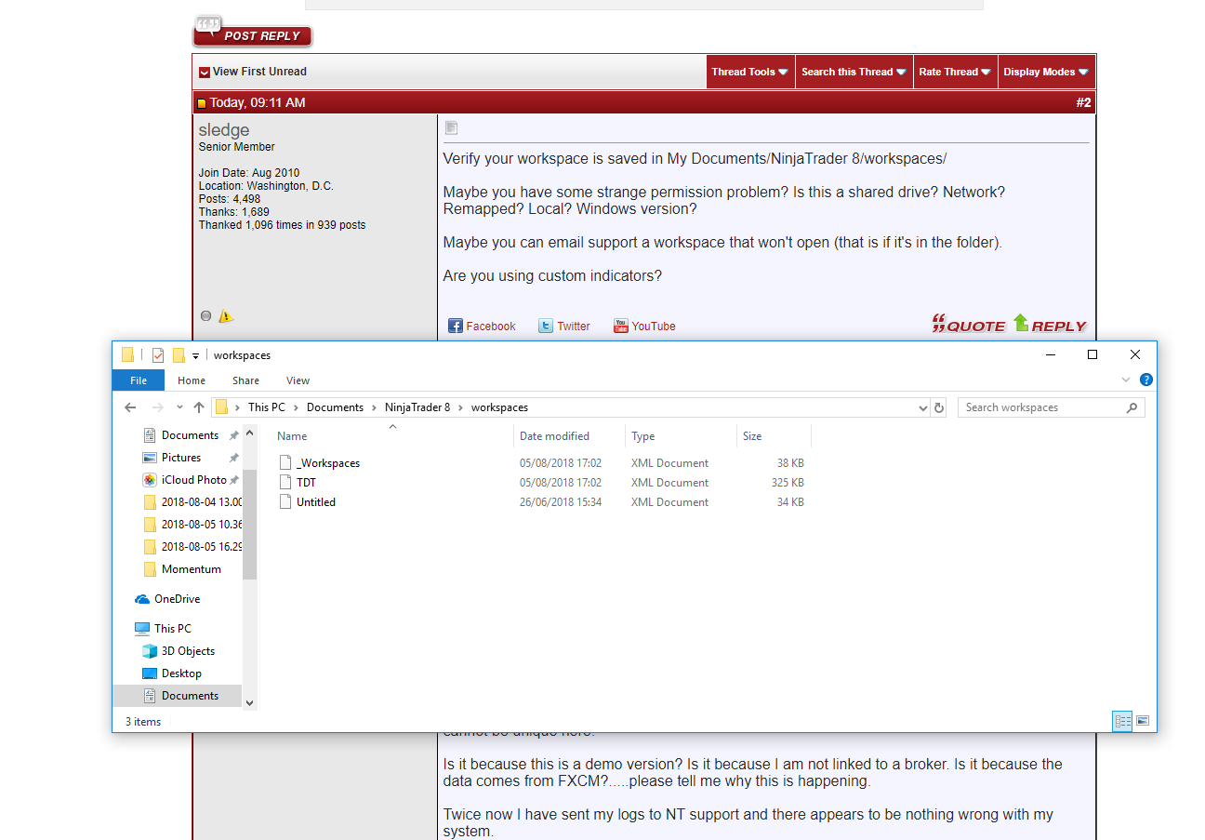Screen dimensions: 1205x840
Task: Open sledge's user profile
Action: pos(224,130)
